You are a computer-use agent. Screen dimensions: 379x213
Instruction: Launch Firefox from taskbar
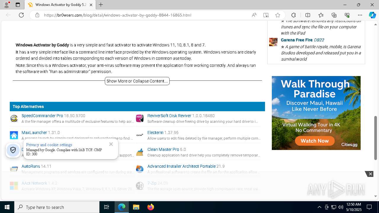pos(150,207)
